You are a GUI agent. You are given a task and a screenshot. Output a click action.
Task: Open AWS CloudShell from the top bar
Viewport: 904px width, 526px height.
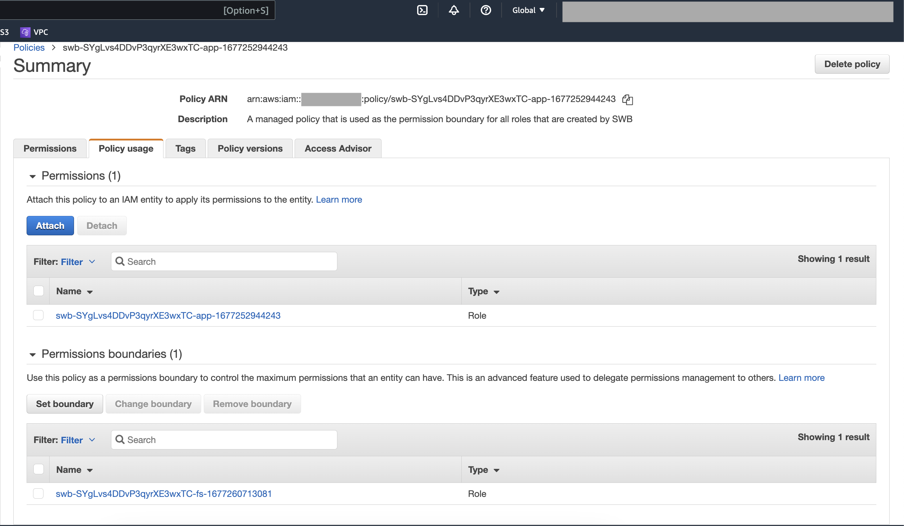tap(422, 10)
